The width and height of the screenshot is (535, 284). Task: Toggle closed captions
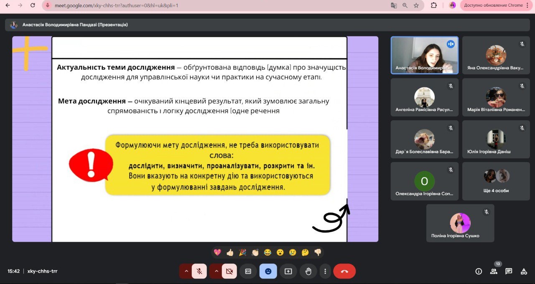tap(248, 271)
